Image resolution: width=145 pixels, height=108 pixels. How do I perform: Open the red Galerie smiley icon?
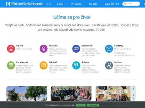[x=11, y=49]
